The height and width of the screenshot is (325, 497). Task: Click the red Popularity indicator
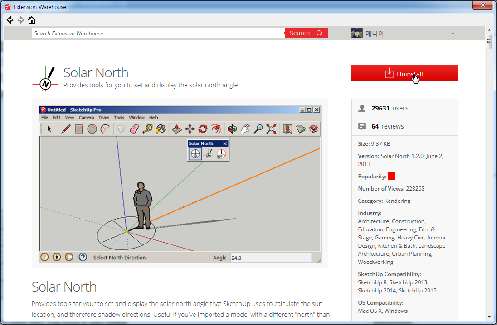[x=392, y=176]
